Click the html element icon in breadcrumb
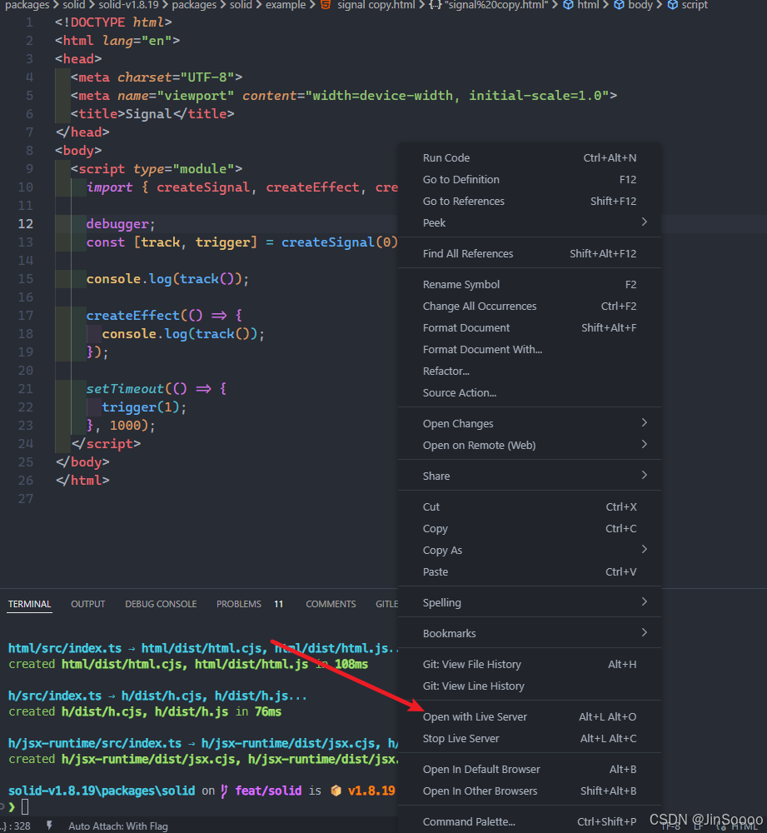767x833 pixels. coord(568,5)
